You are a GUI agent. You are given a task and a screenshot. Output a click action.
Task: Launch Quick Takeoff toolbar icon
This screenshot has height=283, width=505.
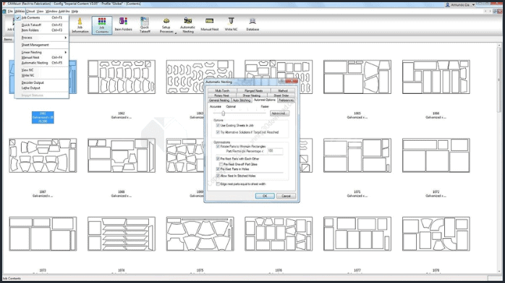tap(145, 25)
